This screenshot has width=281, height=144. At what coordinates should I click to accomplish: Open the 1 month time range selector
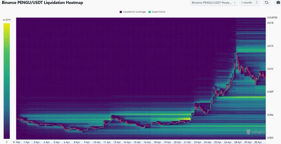[x=246, y=3]
